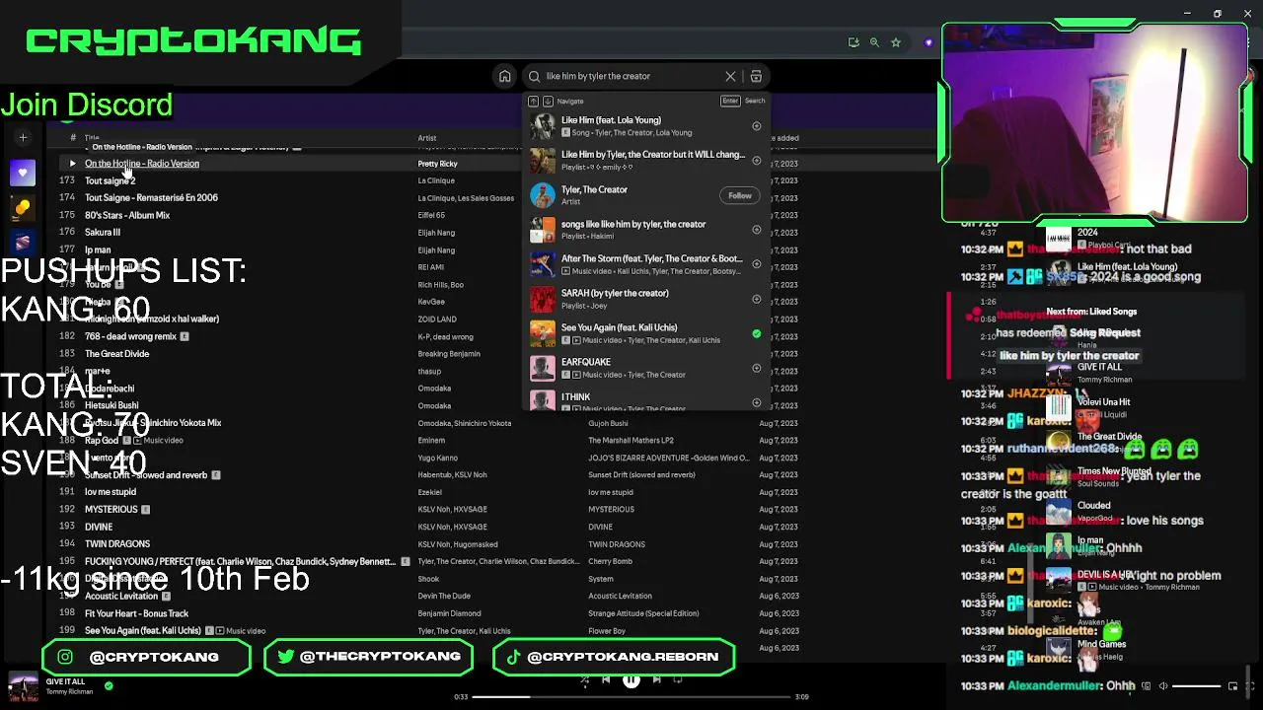Toggle shuffle in the player bar
Screen dimensions: 1263x710
584,678
